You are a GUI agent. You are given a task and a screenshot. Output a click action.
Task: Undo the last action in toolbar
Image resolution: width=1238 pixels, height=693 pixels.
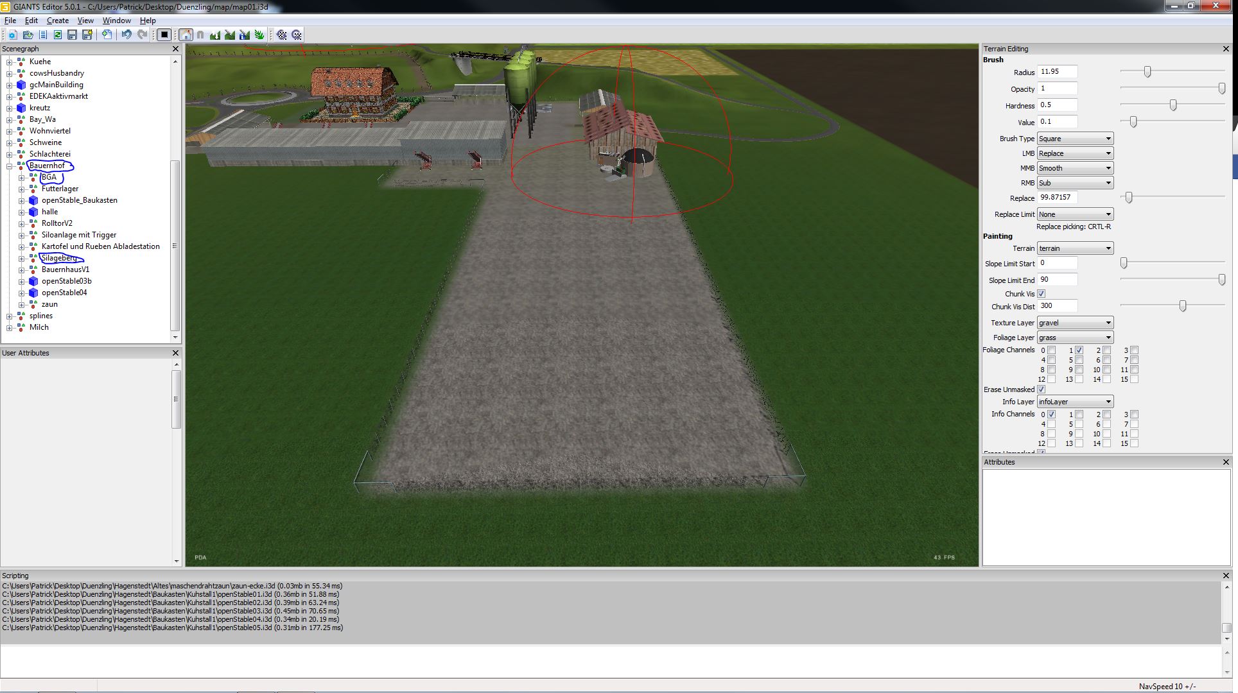coord(126,35)
